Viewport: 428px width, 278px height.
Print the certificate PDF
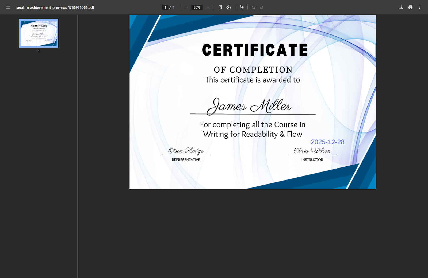pyautogui.click(x=410, y=7)
